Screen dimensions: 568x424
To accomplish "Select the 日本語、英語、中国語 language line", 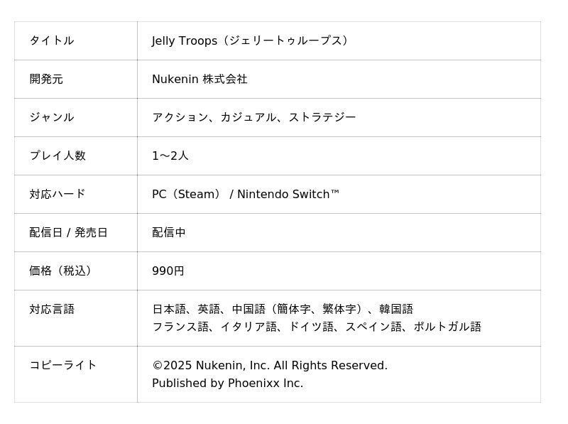I will (283, 309).
